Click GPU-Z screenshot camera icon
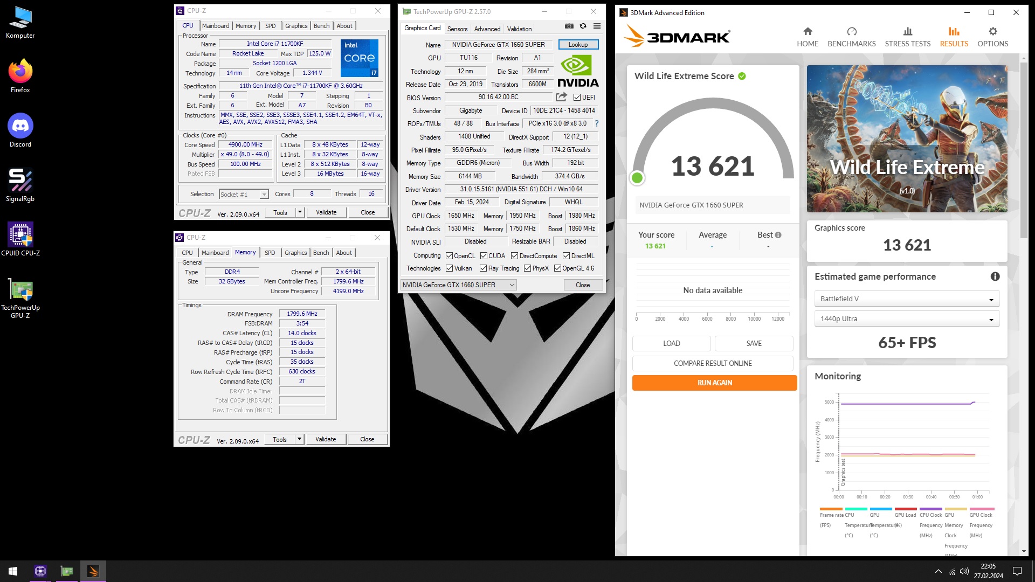Image resolution: width=1035 pixels, height=582 pixels. tap(569, 26)
